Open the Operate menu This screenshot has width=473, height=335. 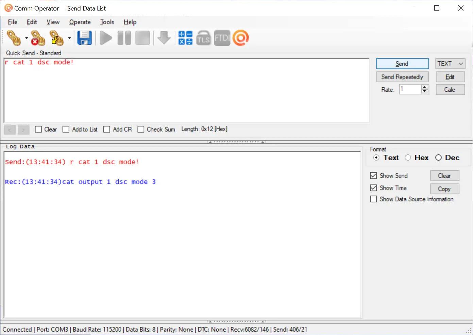click(80, 22)
